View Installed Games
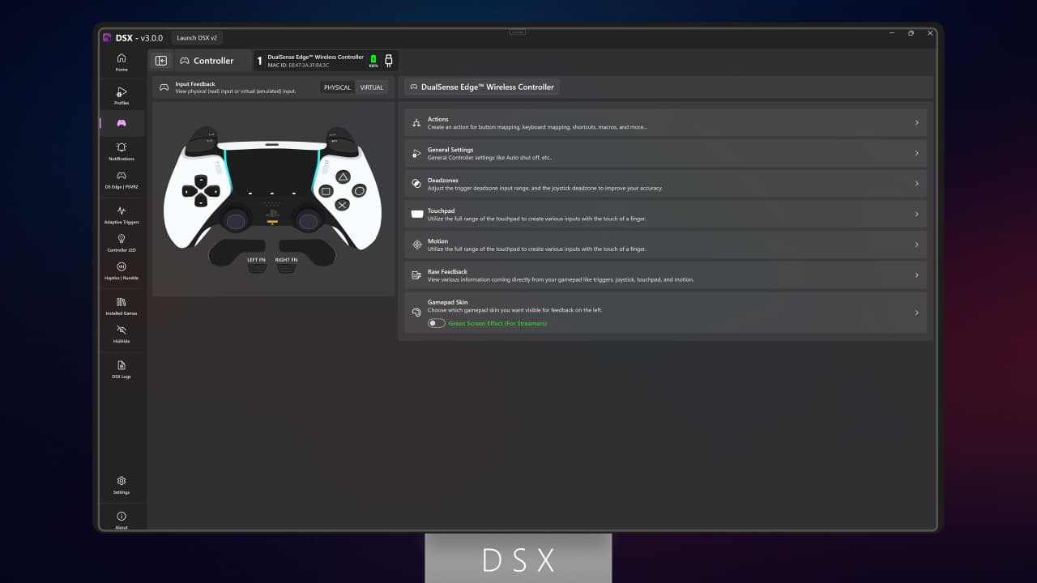 coord(121,307)
